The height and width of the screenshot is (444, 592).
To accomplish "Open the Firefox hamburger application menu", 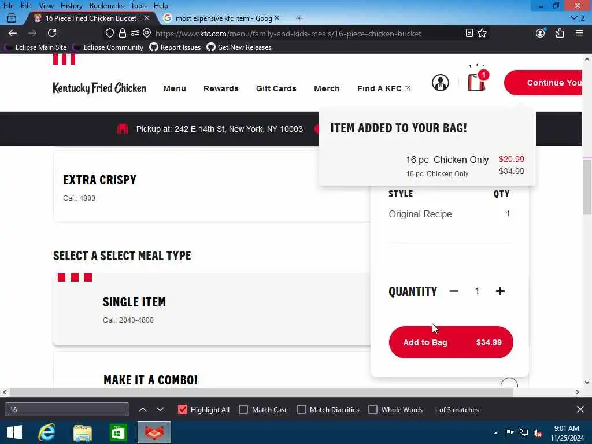I will point(579,33).
